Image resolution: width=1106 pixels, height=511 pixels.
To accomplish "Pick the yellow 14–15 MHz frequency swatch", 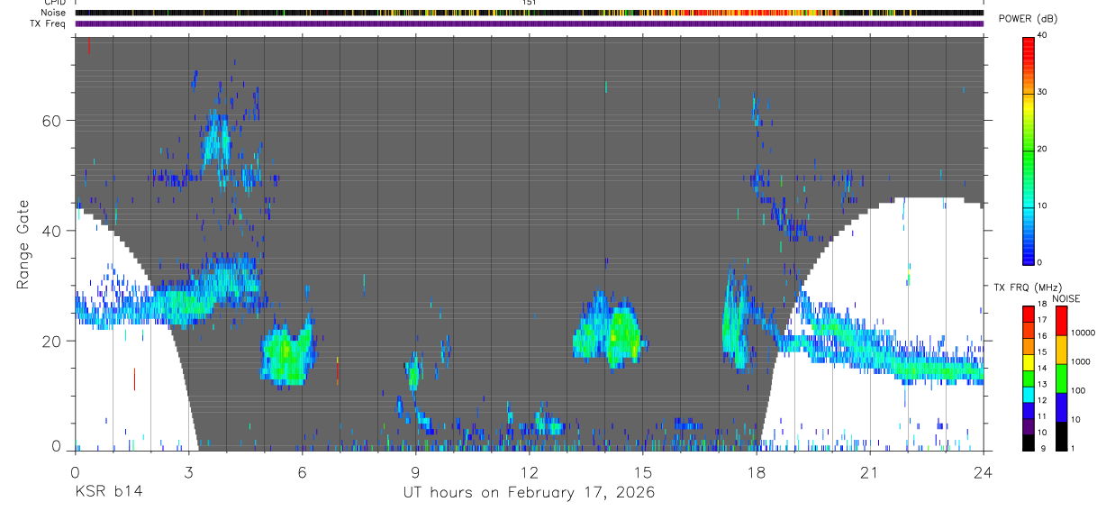I will click(1028, 362).
